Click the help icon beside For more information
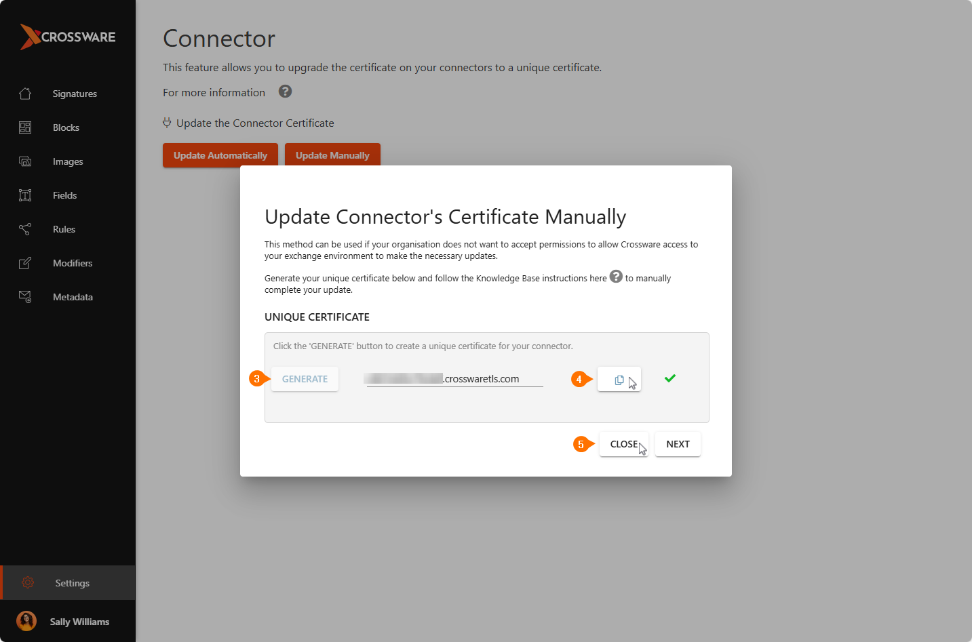Viewport: 972px width, 642px height. pyautogui.click(x=286, y=92)
